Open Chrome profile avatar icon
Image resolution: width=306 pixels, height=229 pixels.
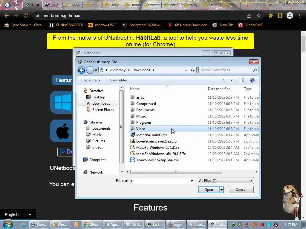pos(290,16)
